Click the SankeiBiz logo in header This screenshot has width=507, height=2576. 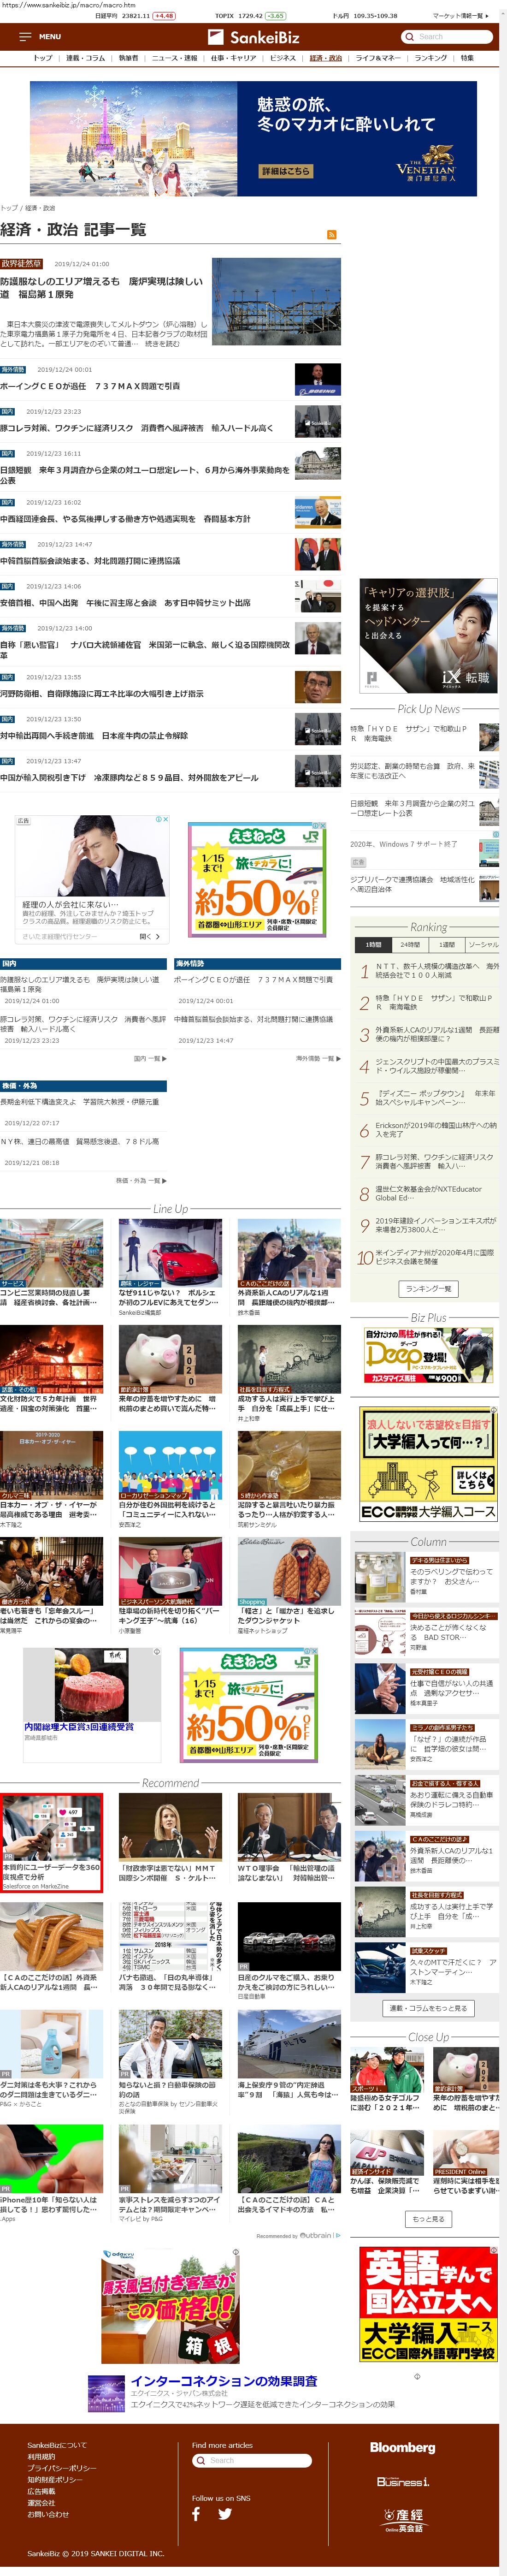coord(253,37)
